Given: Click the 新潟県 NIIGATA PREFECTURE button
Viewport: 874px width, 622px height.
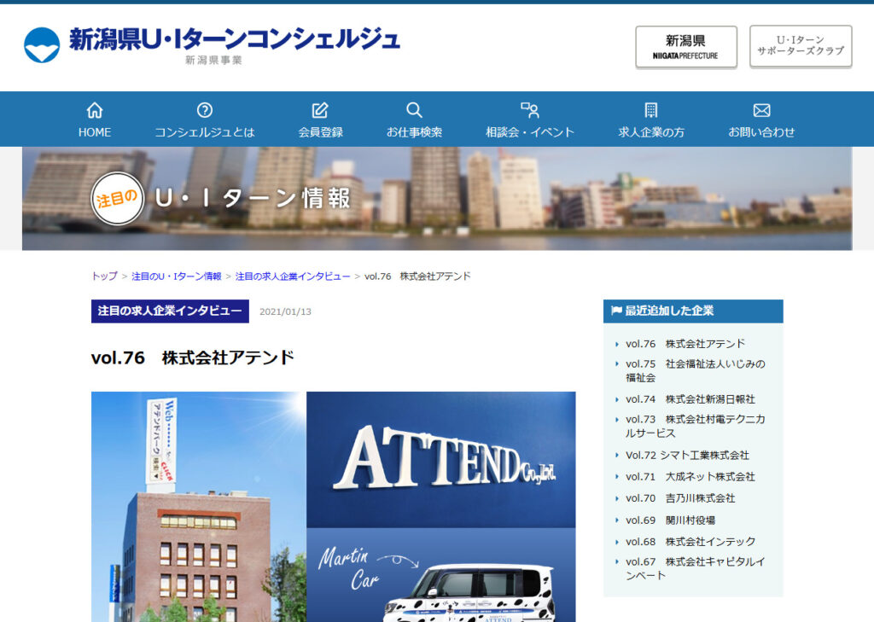Looking at the screenshot, I should (x=686, y=47).
